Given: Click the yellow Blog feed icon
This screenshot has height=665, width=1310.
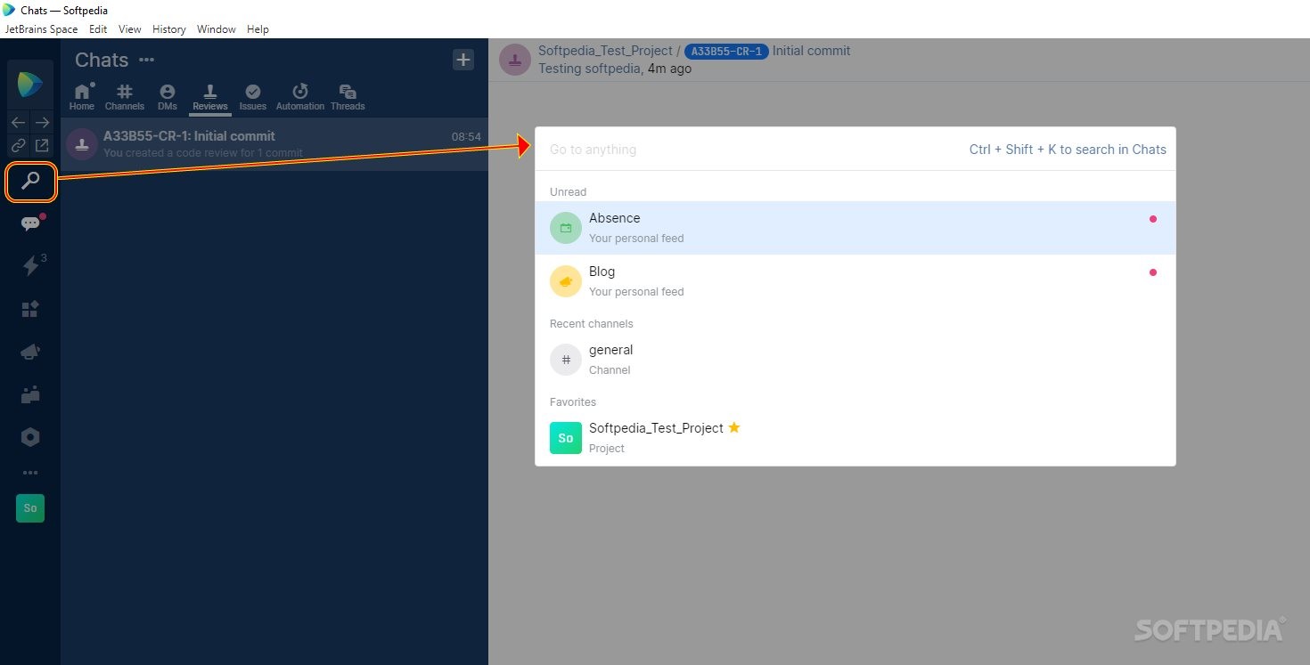Looking at the screenshot, I should click(566, 281).
